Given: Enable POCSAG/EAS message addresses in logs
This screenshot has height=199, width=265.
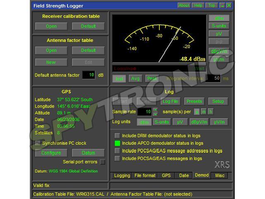Looking at the screenshot, I should [x=117, y=151].
